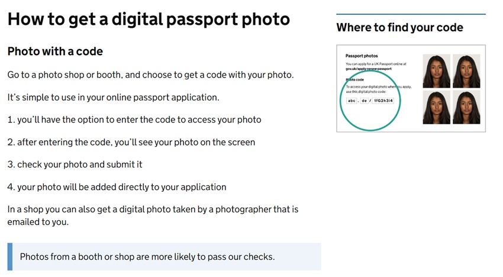Click the top-left passport photo thumbnail
Viewport: 503px width, 277px height.
pyautogui.click(x=436, y=71)
